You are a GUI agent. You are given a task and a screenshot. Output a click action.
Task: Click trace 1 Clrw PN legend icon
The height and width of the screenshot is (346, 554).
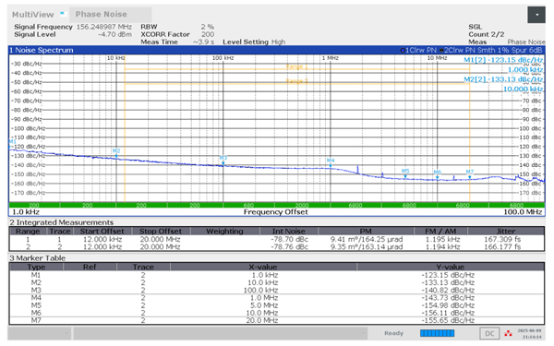click(403, 50)
